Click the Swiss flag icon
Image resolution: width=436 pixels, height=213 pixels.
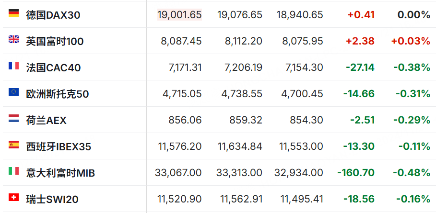coord(13,197)
